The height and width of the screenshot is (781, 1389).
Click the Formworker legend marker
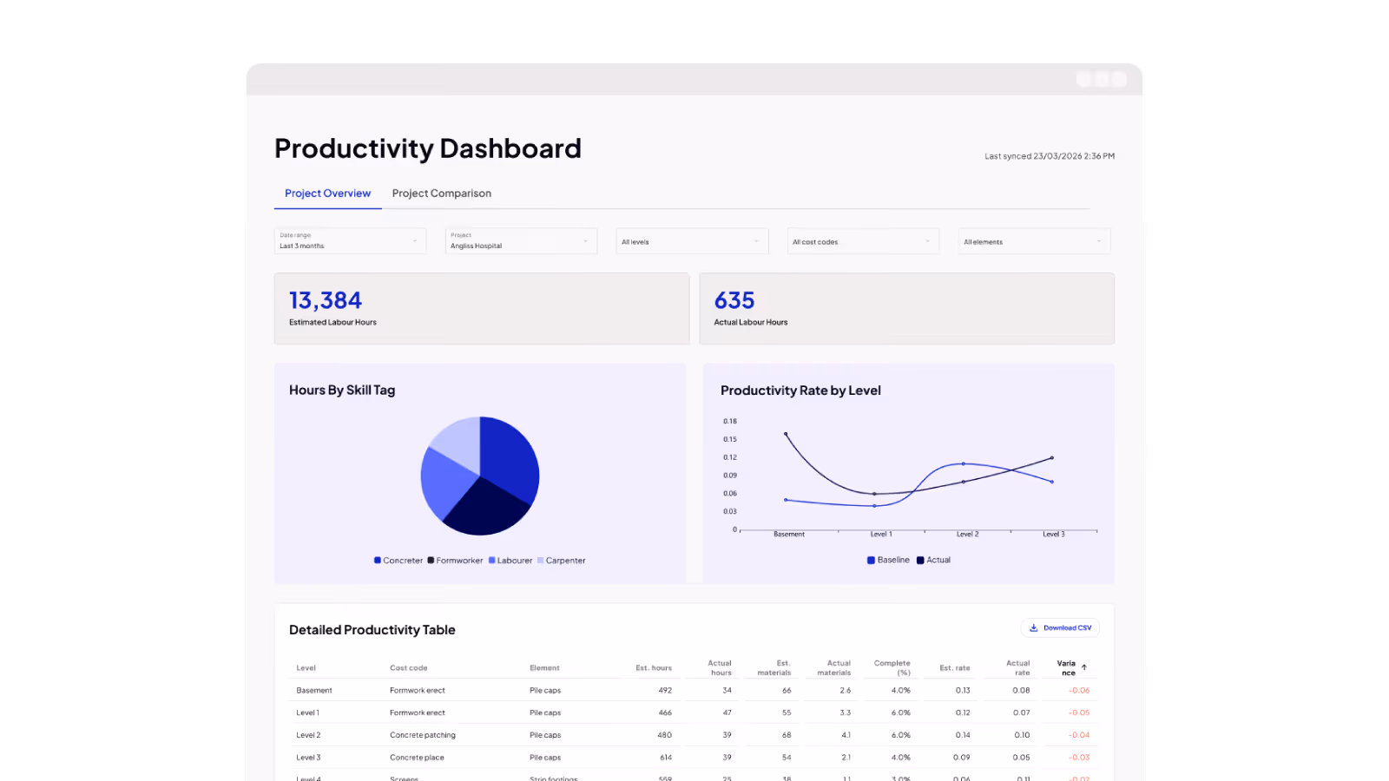click(x=430, y=560)
